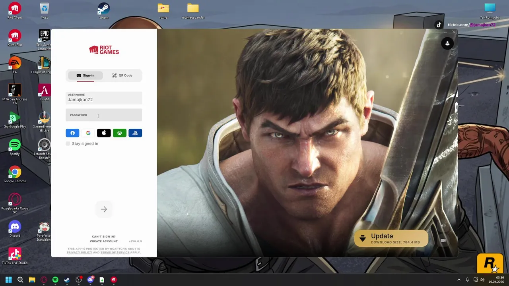This screenshot has height=286, width=509.
Task: Open the Privacy Policy link
Action: pos(79,252)
